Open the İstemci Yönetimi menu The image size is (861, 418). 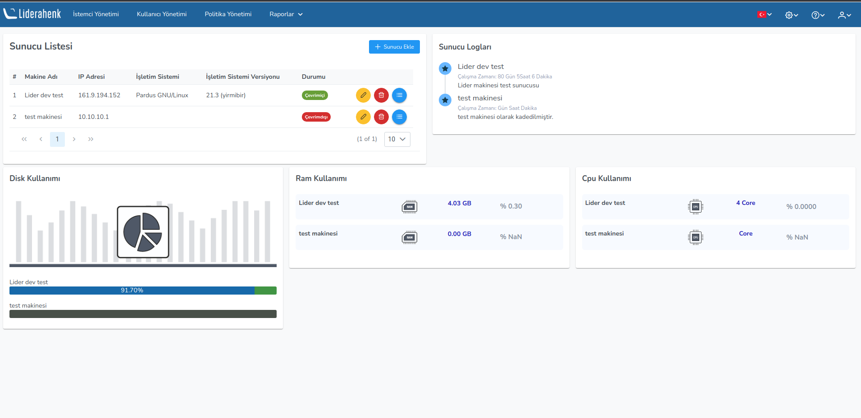click(96, 14)
